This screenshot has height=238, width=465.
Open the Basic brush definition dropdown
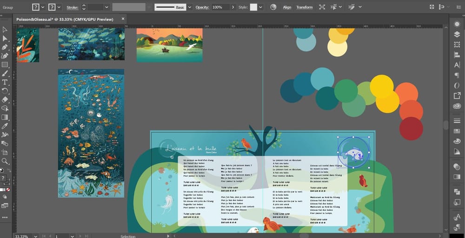point(190,7)
